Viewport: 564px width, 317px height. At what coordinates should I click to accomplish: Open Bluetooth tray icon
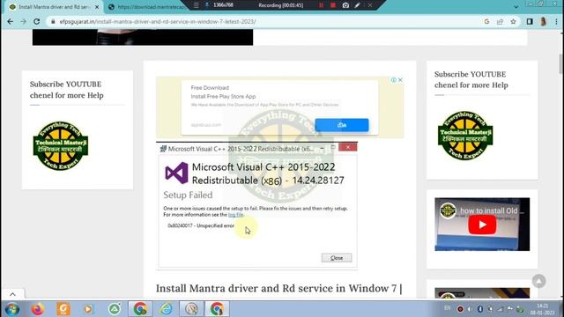[x=479, y=309]
